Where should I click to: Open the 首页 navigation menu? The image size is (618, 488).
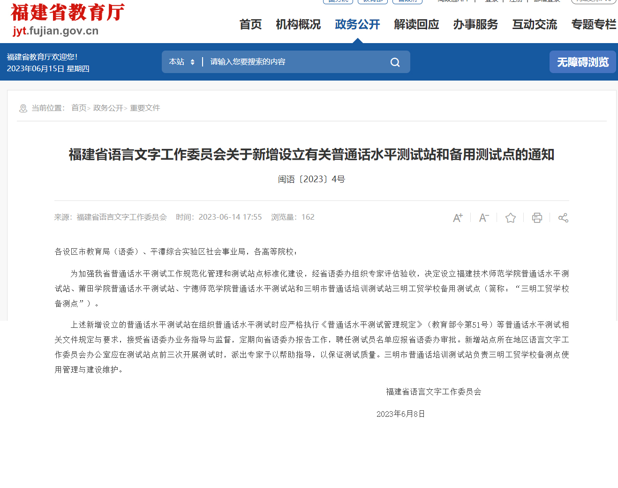[x=250, y=24]
